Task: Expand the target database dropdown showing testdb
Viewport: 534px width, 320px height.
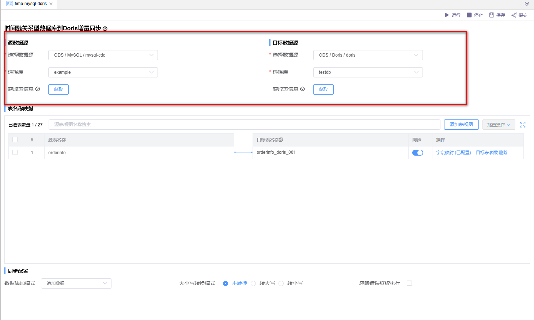Action: click(368, 72)
